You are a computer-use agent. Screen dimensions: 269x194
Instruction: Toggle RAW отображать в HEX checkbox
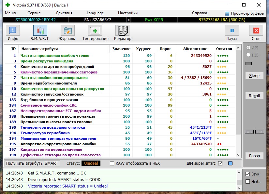112,163
